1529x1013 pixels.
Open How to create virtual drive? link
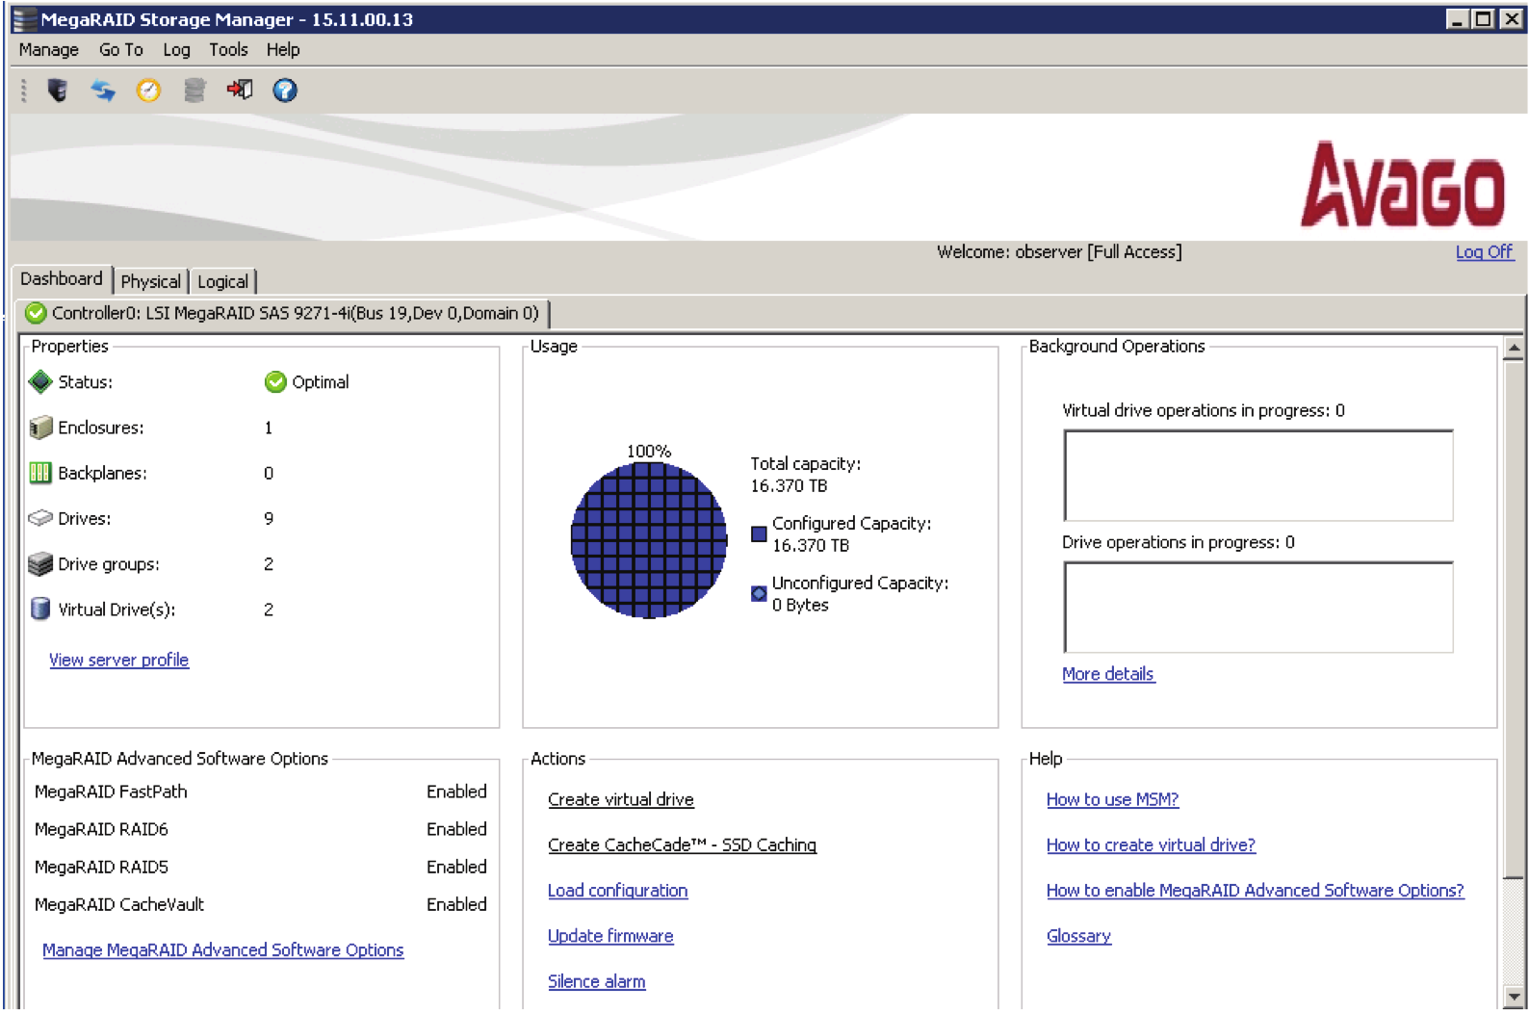pos(1151,845)
